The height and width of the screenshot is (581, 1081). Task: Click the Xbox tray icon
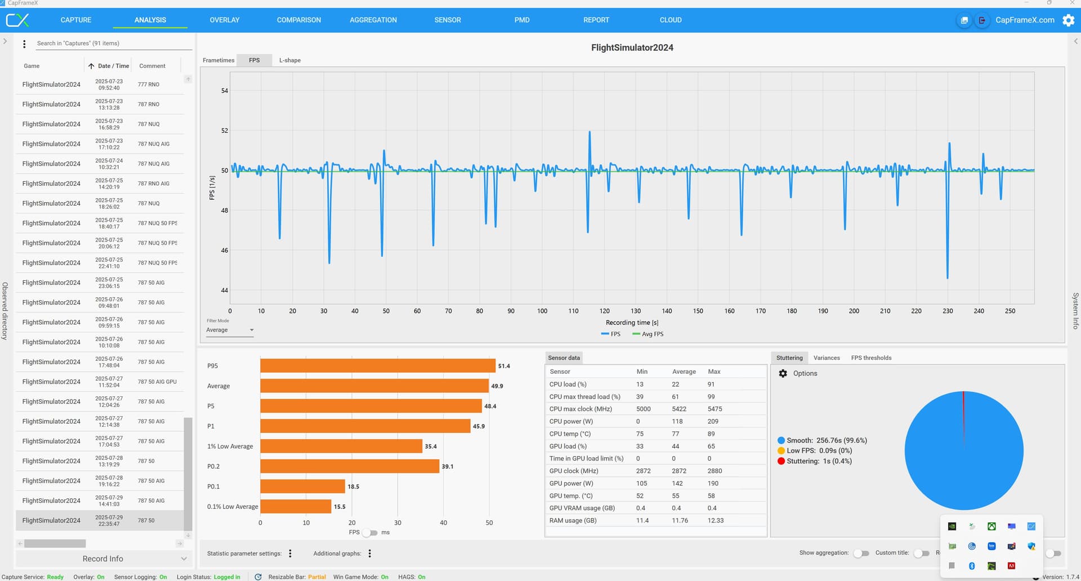coord(991,526)
